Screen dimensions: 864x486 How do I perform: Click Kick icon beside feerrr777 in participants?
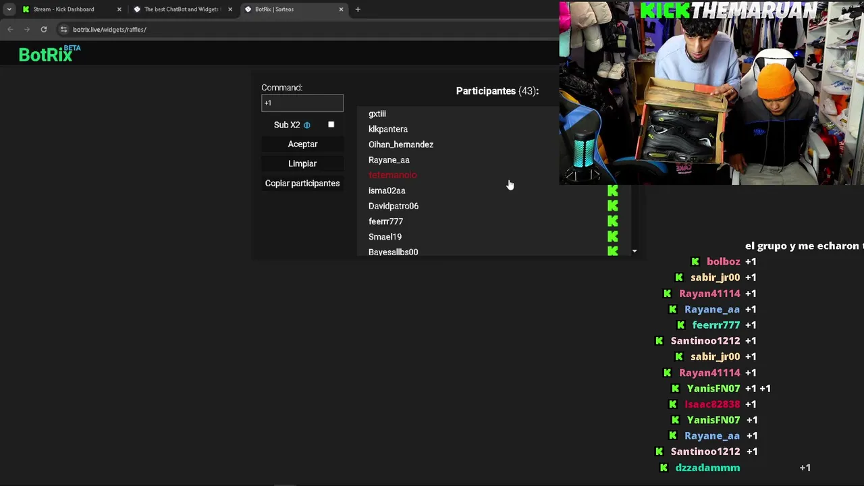(612, 221)
